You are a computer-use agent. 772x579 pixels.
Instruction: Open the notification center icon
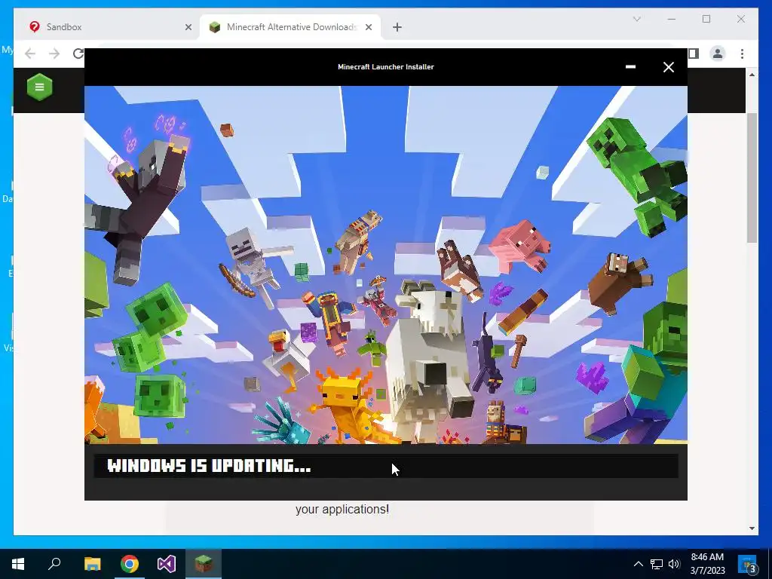pyautogui.click(x=747, y=564)
